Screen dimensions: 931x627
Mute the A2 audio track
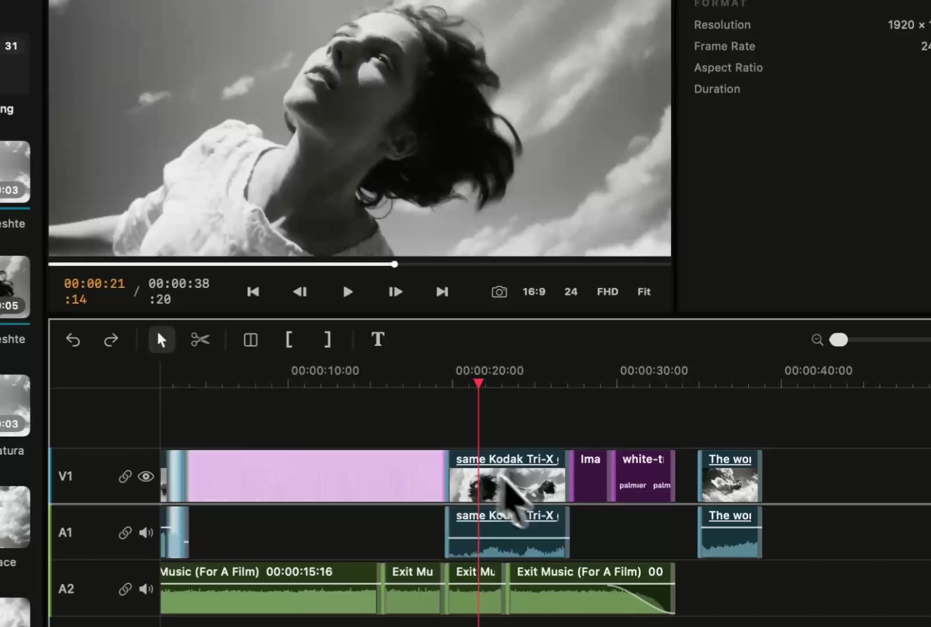click(146, 589)
